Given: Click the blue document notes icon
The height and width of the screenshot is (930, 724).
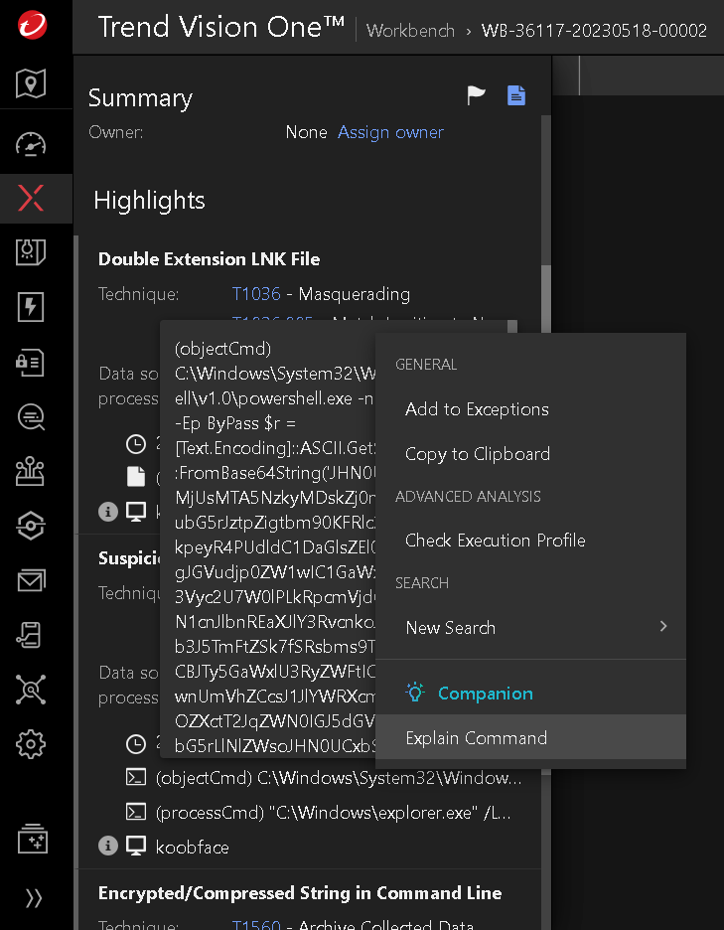Looking at the screenshot, I should coord(516,95).
